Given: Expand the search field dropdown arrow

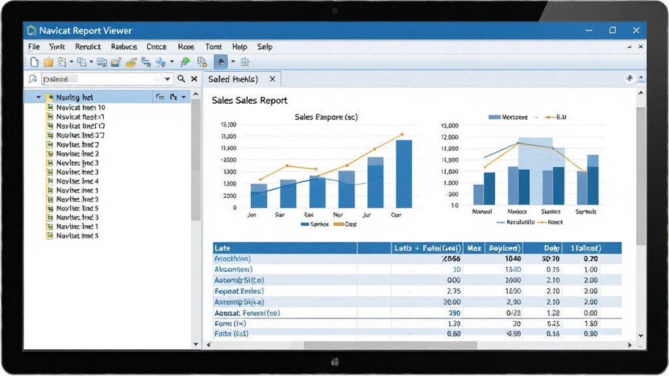Looking at the screenshot, I should click(167, 79).
